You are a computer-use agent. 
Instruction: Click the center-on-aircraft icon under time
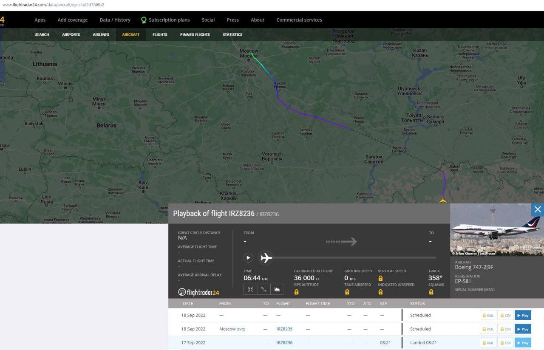pos(250,289)
